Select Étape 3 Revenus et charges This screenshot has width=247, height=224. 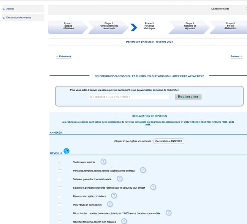[149, 26]
